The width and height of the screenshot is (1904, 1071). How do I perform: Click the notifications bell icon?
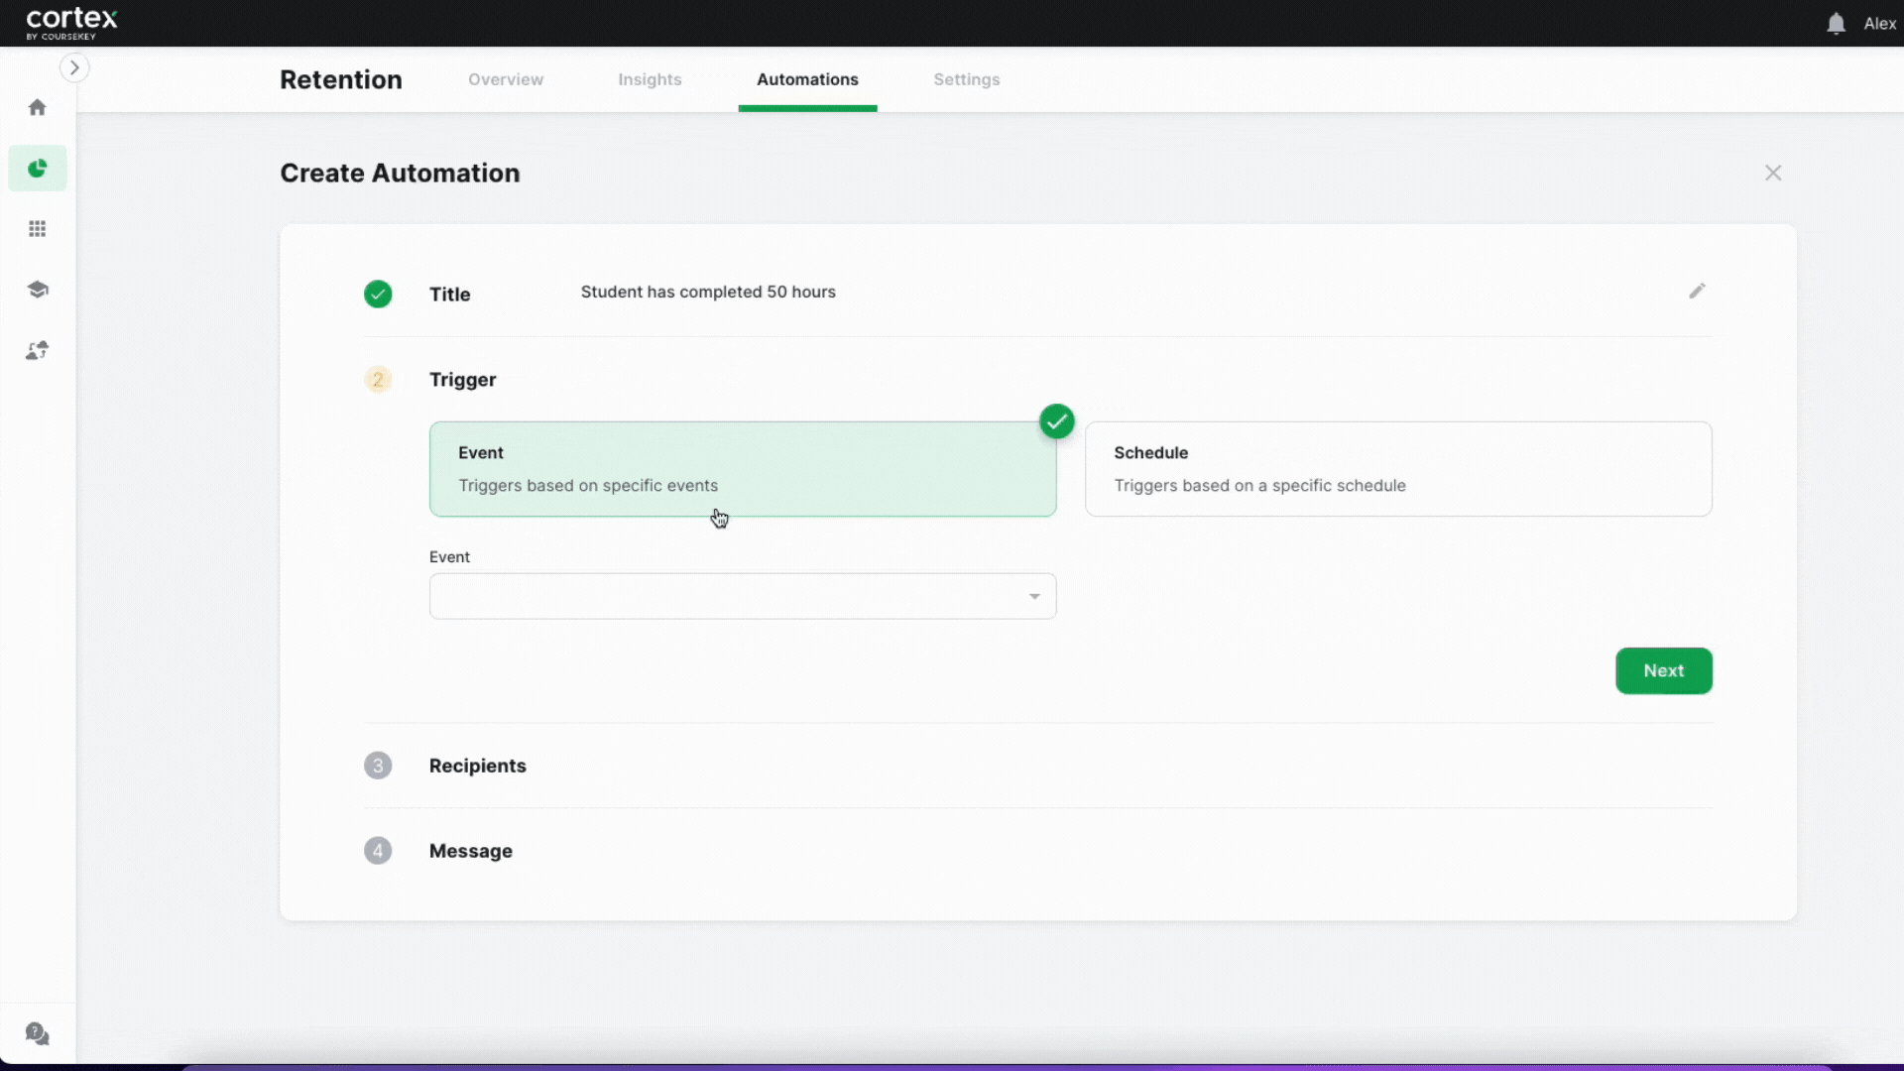(1836, 24)
